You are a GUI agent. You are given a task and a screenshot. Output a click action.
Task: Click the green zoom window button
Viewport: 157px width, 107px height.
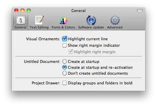[x=29, y=11]
